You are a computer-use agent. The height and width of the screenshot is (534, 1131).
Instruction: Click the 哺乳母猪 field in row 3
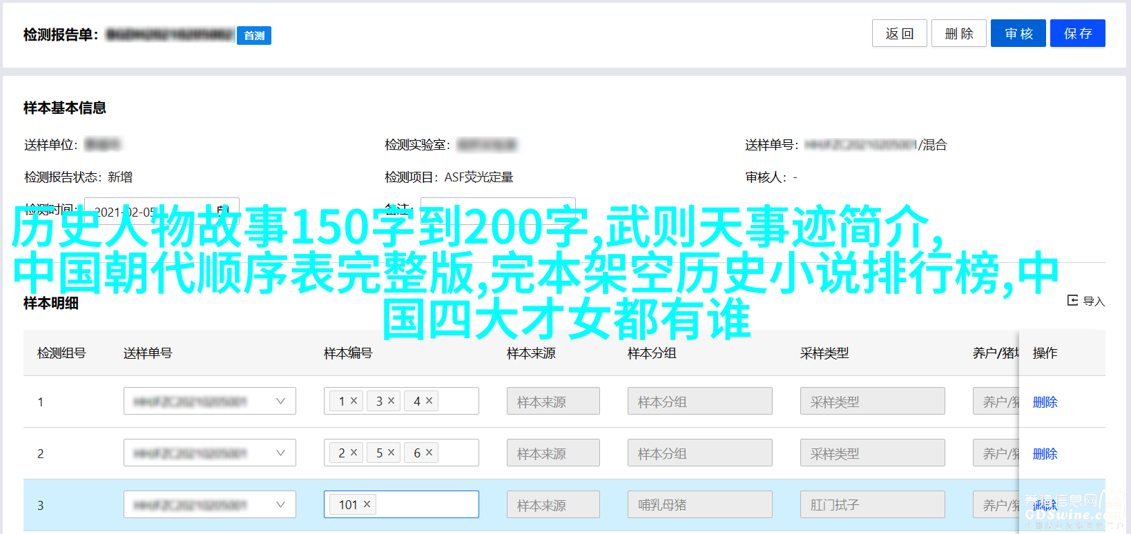(700, 504)
